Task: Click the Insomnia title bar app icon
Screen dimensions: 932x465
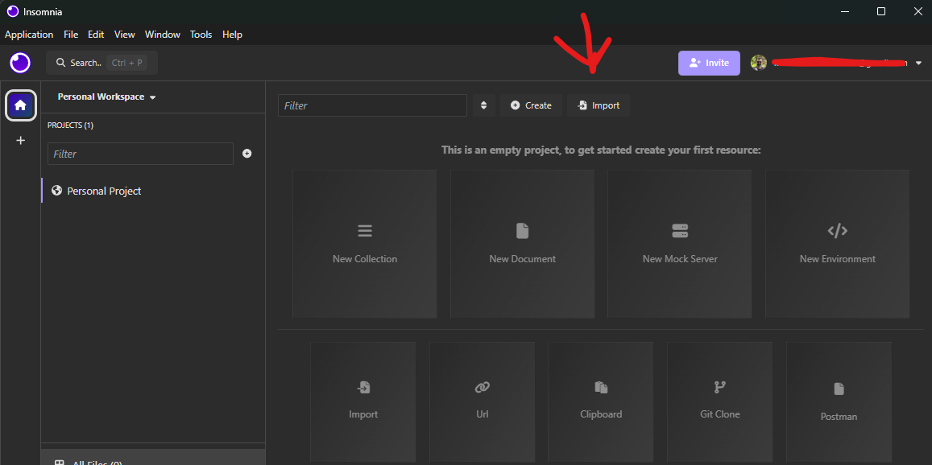Action: point(12,11)
